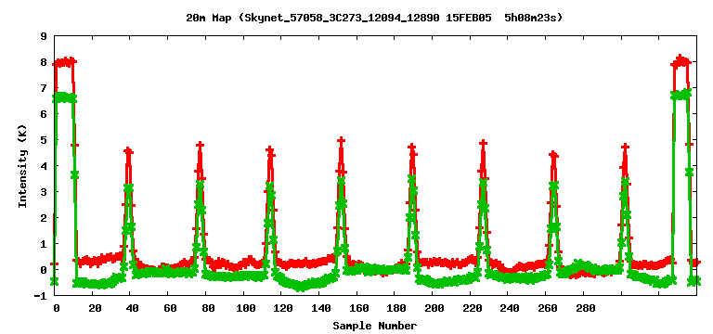Click the green peak near sample 188
This screenshot has height=334, width=713.
click(x=412, y=178)
